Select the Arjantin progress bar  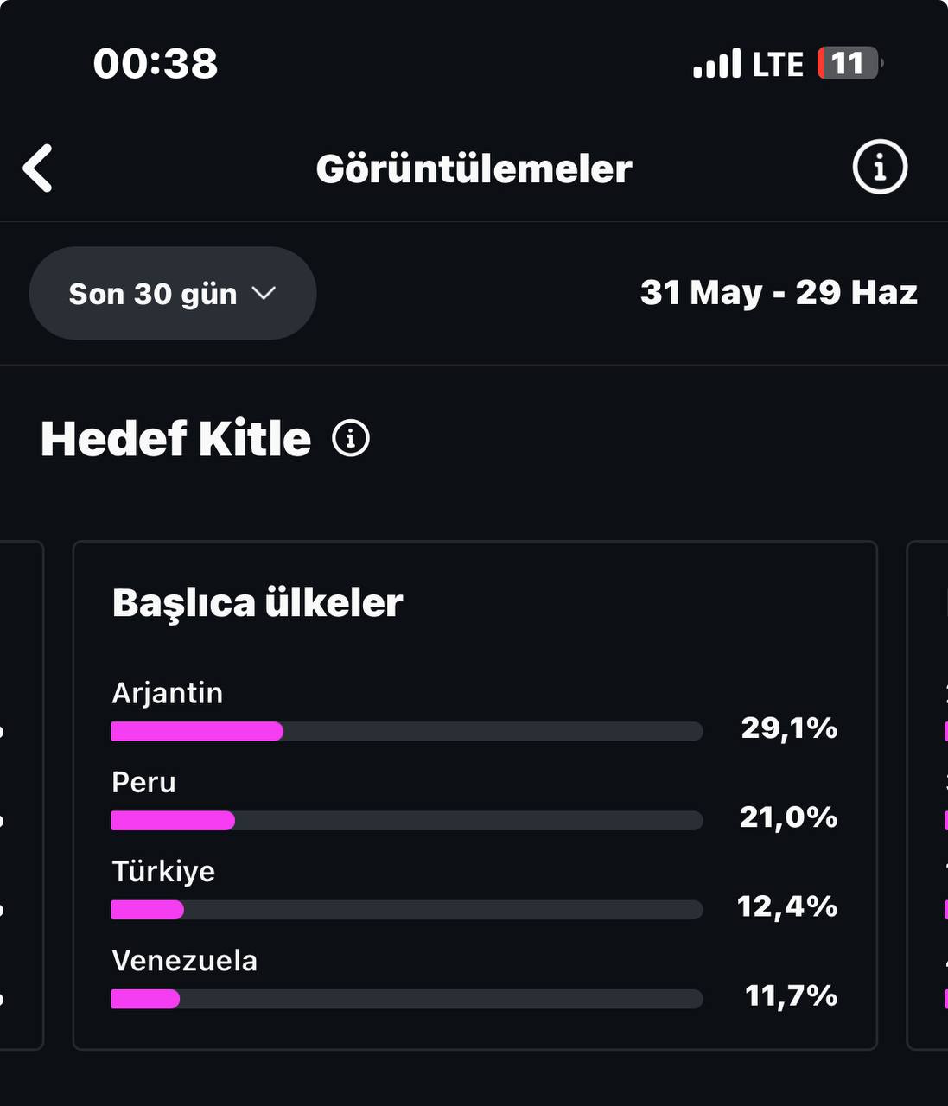[407, 732]
